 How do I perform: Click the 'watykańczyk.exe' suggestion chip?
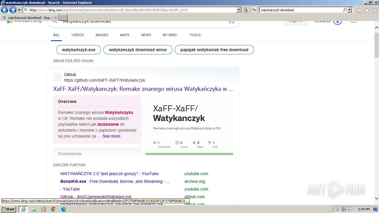[78, 50]
